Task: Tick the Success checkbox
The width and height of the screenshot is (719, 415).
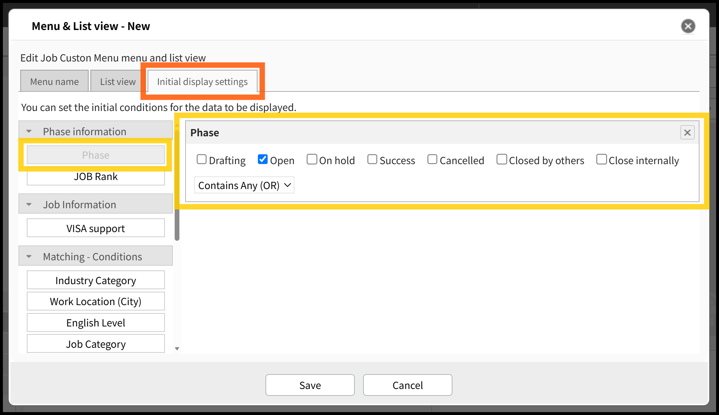Action: coord(372,159)
